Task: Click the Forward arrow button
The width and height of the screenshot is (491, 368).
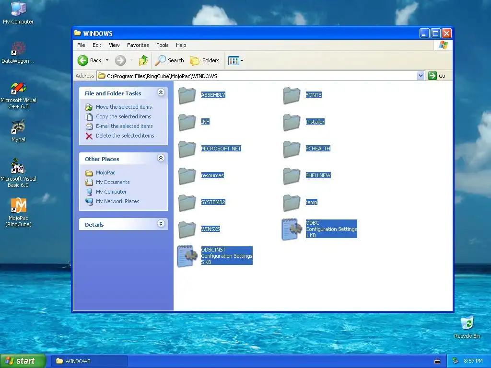Action: coord(120,60)
